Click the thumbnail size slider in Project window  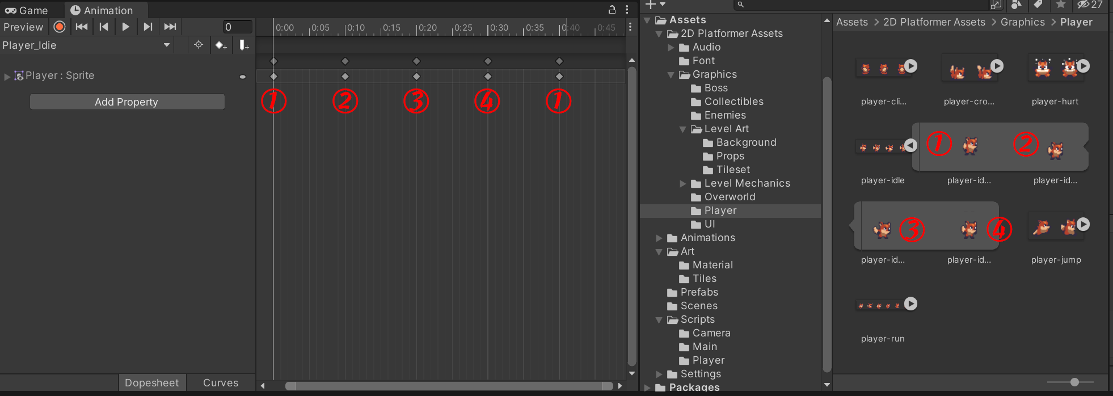tap(1074, 382)
